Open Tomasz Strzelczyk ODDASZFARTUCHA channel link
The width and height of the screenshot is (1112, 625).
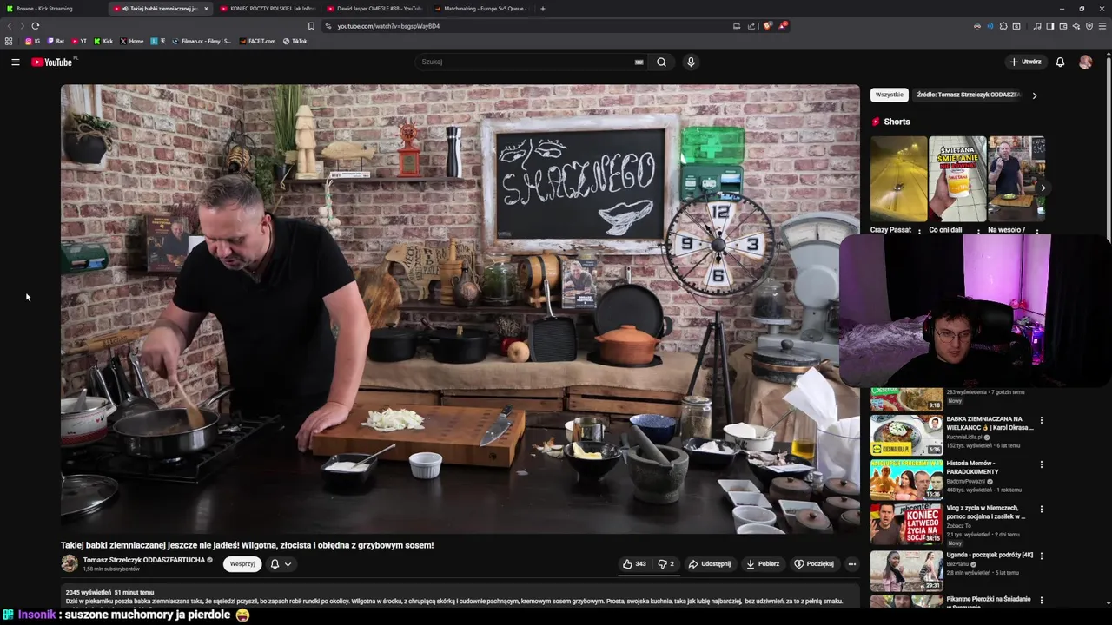tap(144, 560)
